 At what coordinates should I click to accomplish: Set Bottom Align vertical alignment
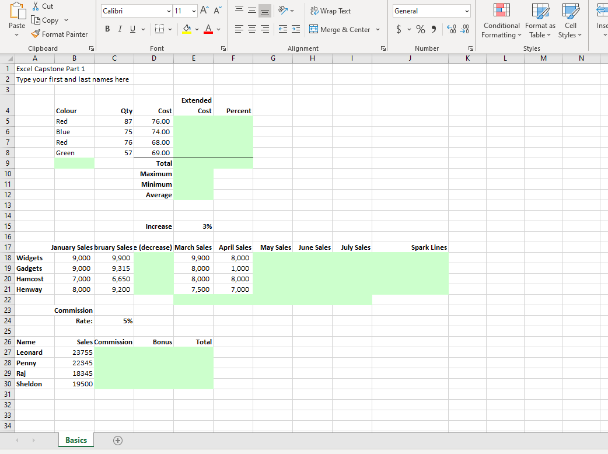265,11
